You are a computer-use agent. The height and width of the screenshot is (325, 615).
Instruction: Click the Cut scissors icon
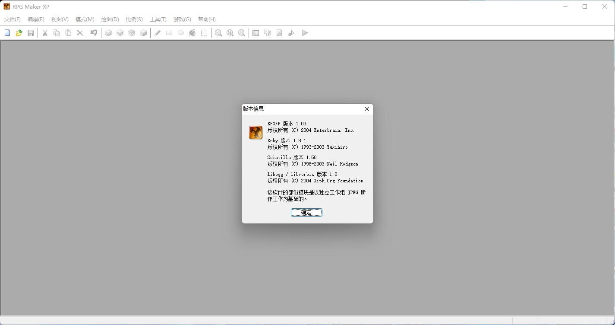45,33
